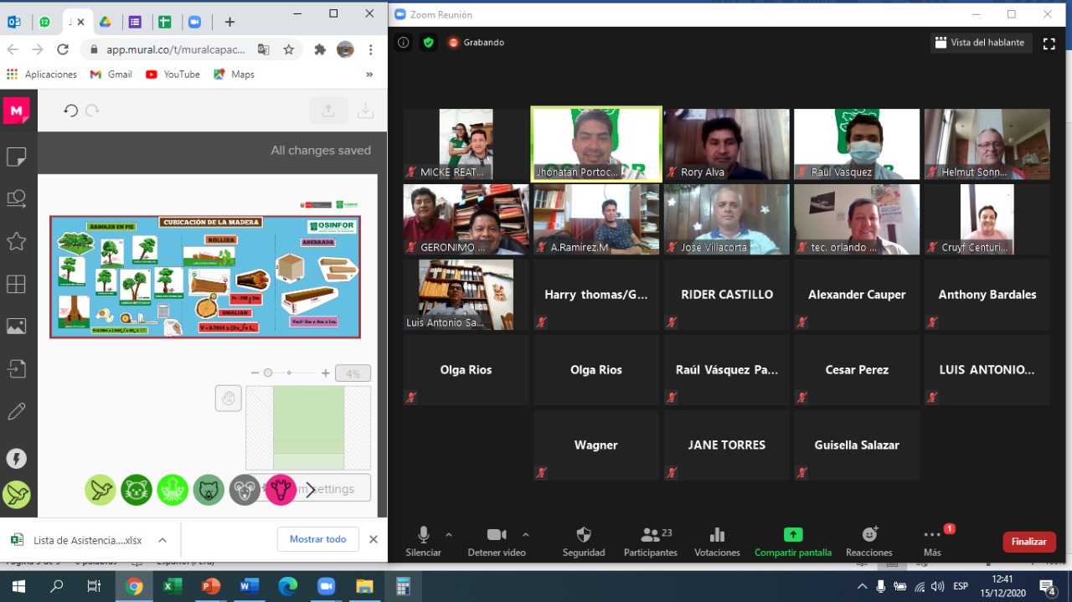The height and width of the screenshot is (602, 1072).
Task: Reload the Mural page in Chrome
Action: tap(63, 49)
